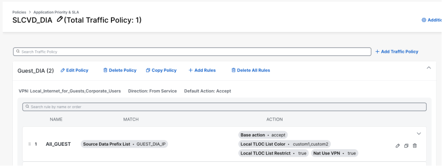Click Delete Policy for Guest_DIA

(x=120, y=70)
